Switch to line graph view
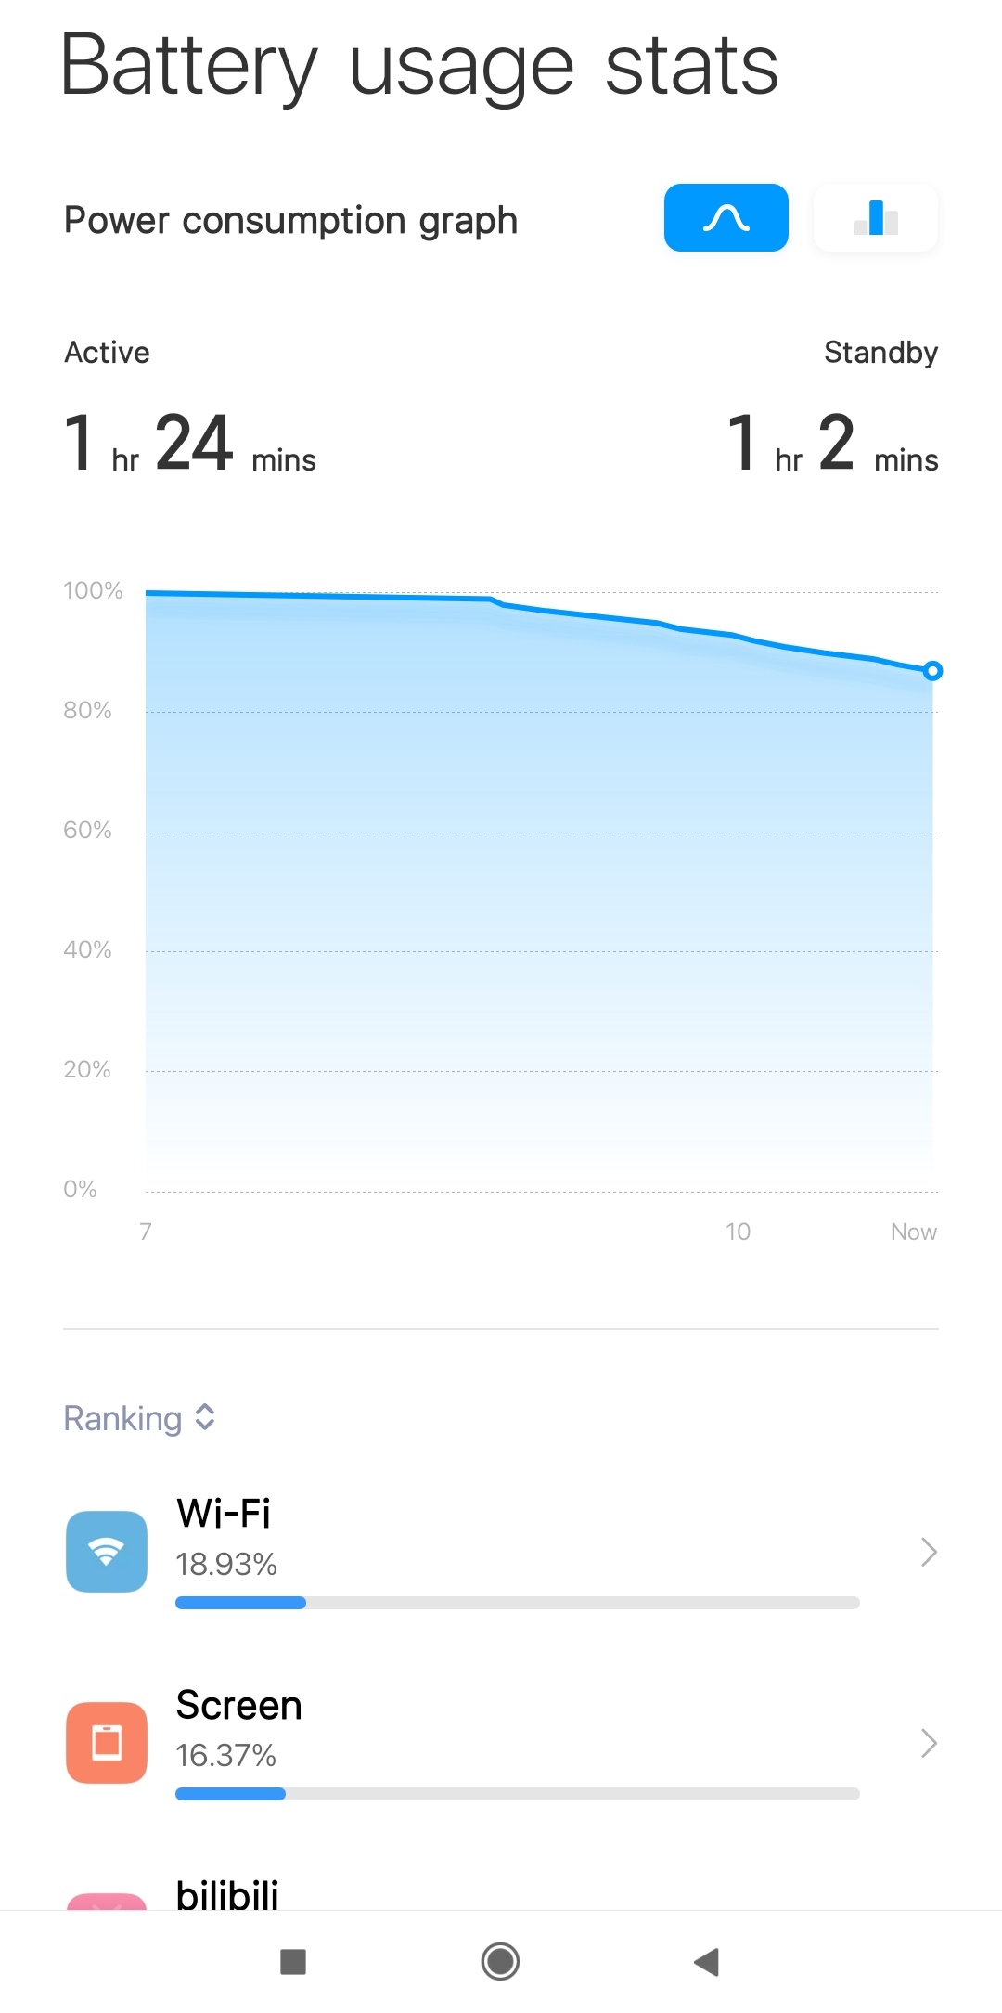Screen dimensions: 1002x2013 coord(726,218)
